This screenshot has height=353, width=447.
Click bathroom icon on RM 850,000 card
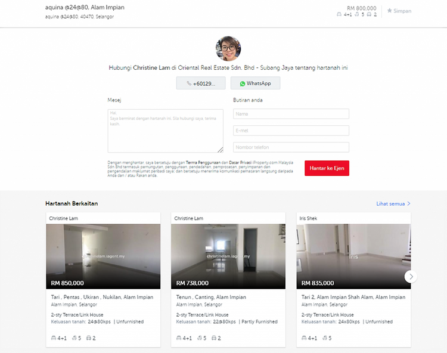(x=74, y=338)
